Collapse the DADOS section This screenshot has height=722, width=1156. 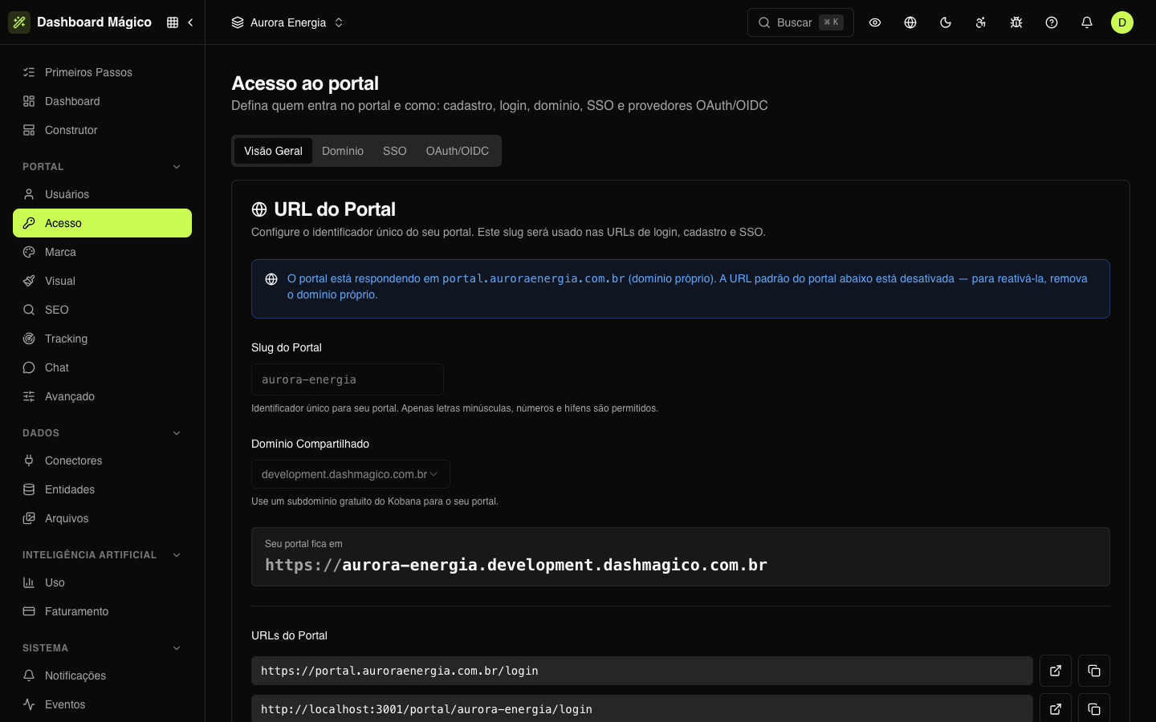pos(177,433)
